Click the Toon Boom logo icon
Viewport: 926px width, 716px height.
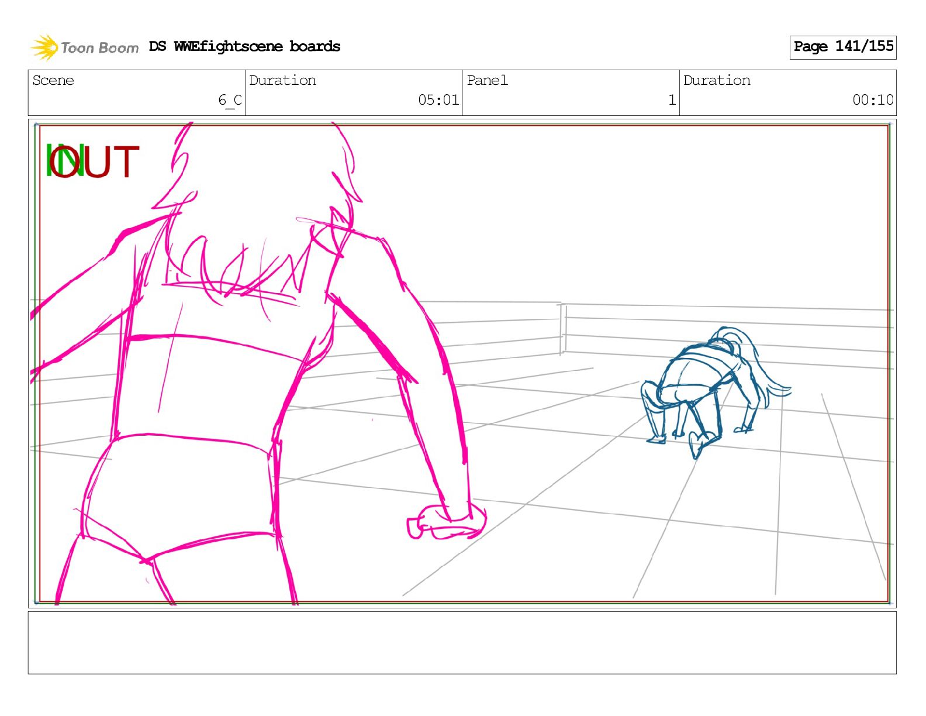(x=44, y=47)
